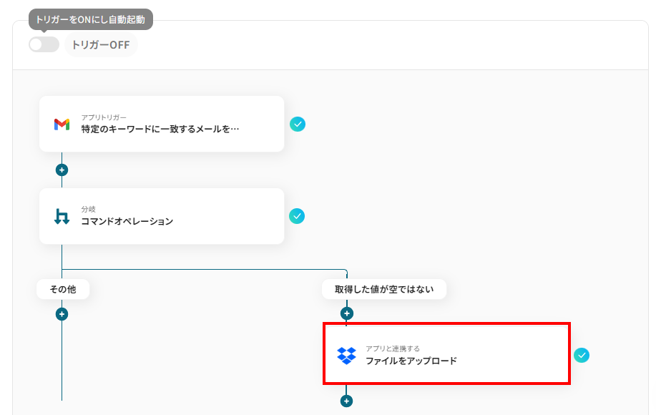Select the その他 branch label
The width and height of the screenshot is (656, 415).
point(63,289)
